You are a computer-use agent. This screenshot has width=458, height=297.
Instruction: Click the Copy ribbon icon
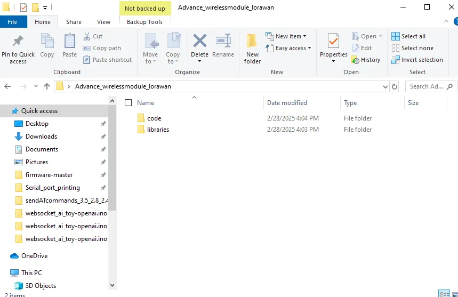pyautogui.click(x=47, y=41)
